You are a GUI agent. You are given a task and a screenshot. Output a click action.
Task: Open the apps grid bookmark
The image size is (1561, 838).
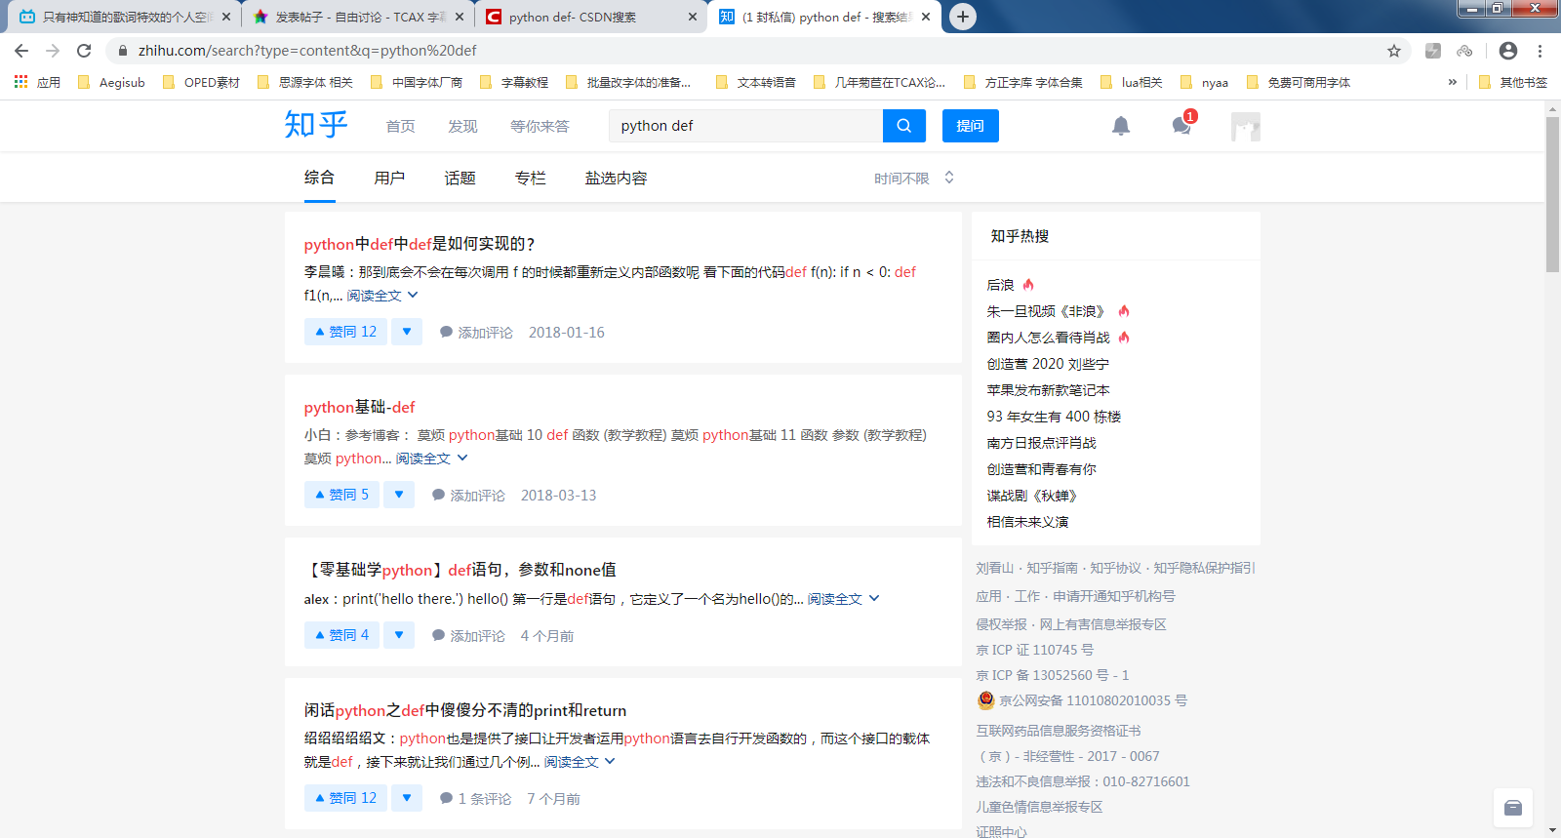[x=37, y=83]
